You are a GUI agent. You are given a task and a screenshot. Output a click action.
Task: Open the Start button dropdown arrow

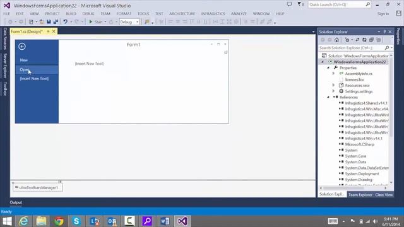click(105, 22)
